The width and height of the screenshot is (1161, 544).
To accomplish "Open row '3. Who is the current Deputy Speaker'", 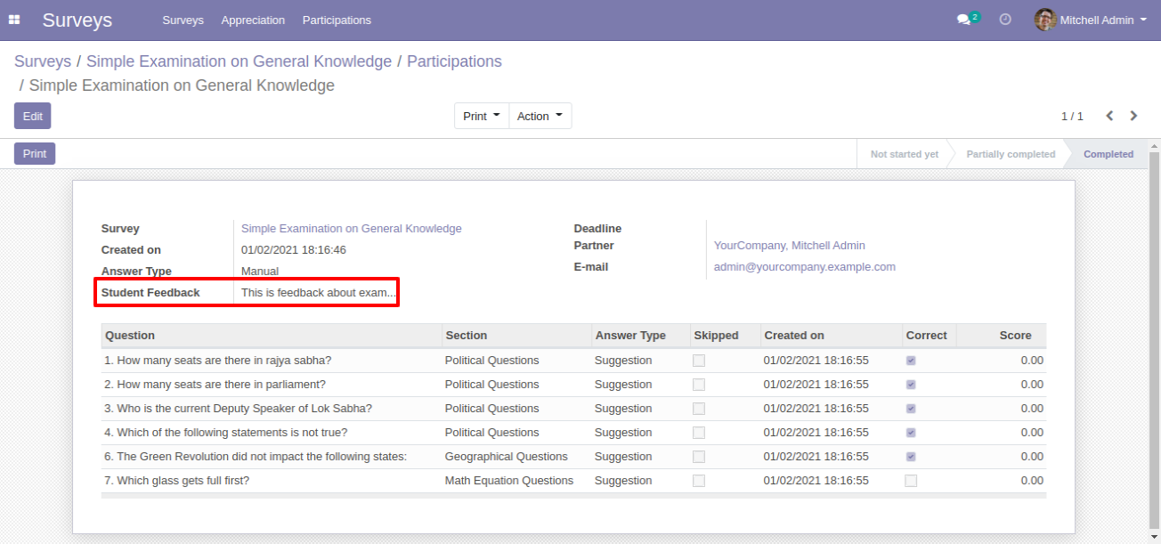I will point(573,409).
